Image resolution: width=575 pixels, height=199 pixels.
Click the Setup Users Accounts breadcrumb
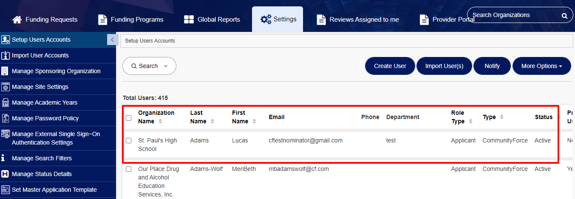(x=150, y=41)
